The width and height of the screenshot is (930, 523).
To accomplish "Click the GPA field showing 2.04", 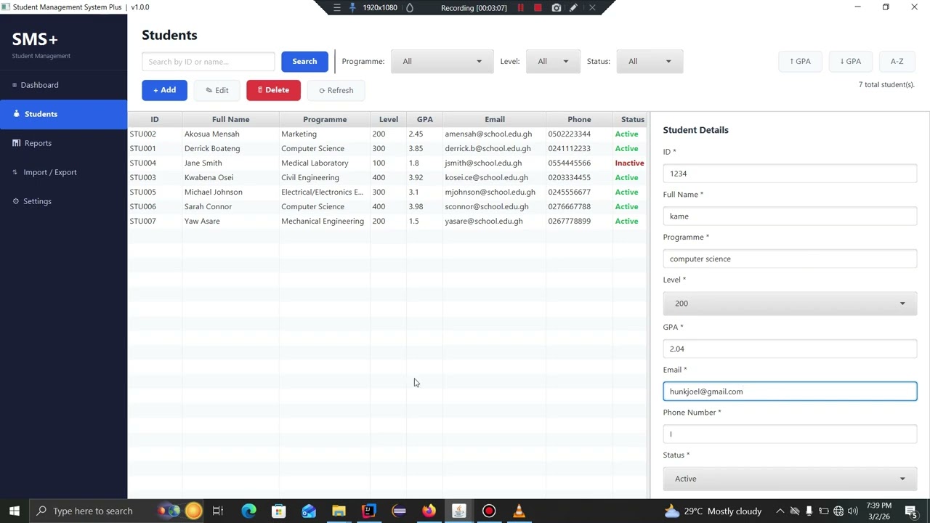I will coord(790,349).
